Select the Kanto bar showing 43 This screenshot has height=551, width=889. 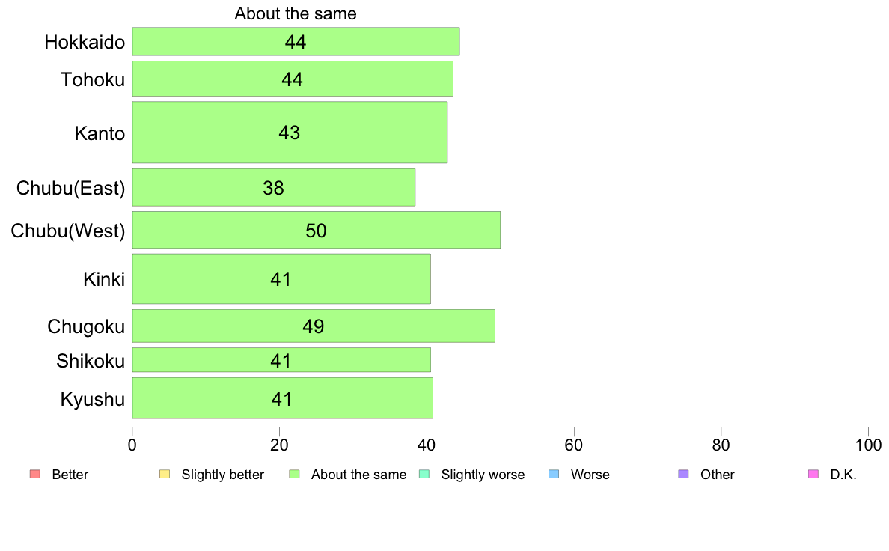click(290, 133)
